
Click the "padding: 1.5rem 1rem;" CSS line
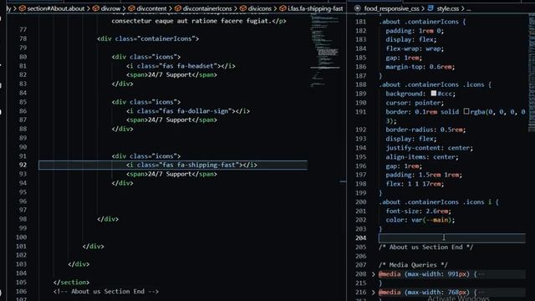tap(424, 175)
